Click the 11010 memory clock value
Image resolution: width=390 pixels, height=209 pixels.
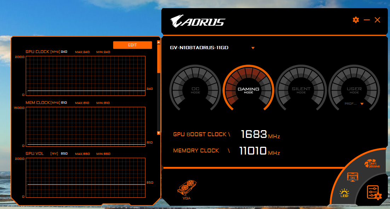click(x=253, y=151)
